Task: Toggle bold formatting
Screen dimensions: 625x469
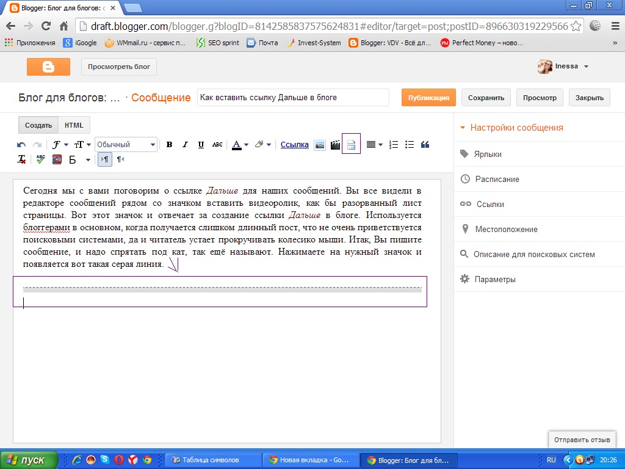Action: (x=169, y=144)
